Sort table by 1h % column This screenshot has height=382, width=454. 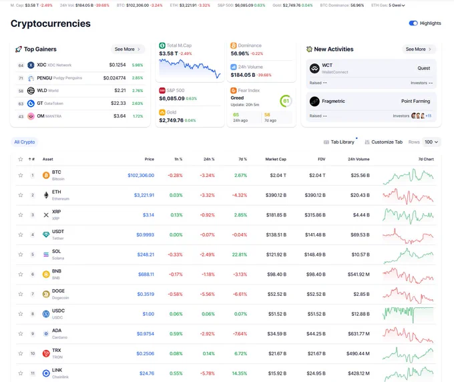[x=178, y=159]
